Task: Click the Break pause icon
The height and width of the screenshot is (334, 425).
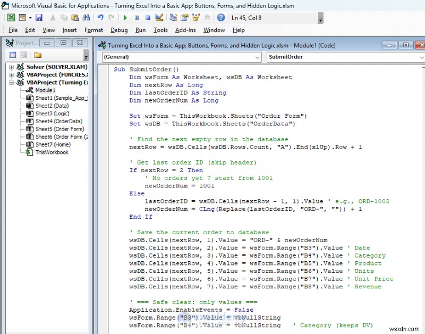Action: [137, 18]
